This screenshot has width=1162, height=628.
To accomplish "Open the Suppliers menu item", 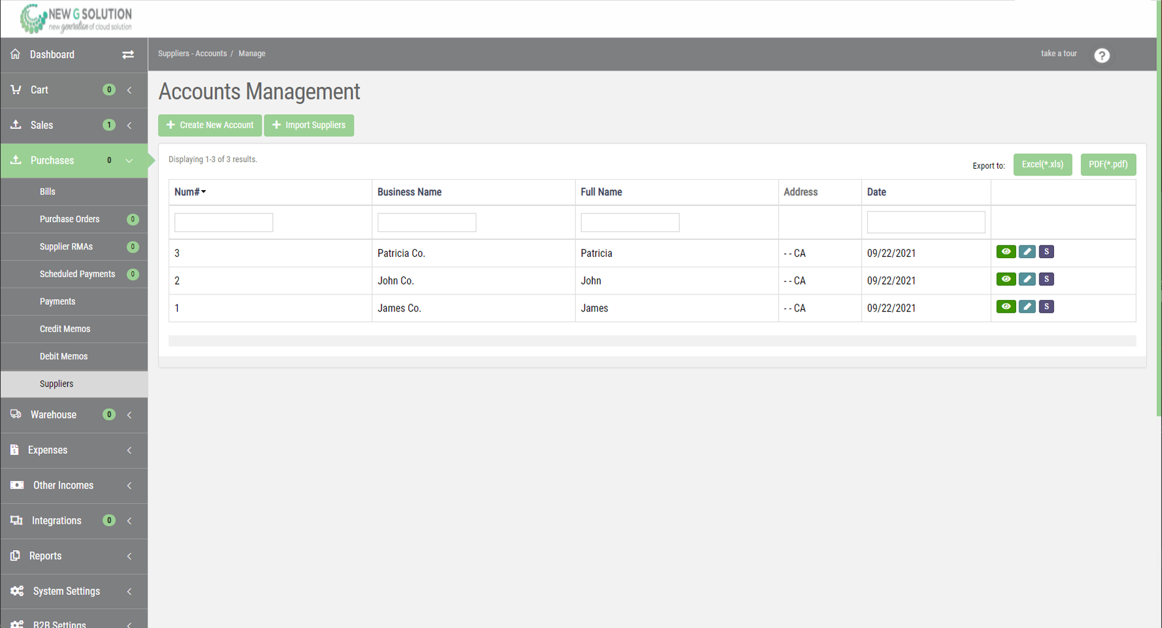I will coord(56,384).
